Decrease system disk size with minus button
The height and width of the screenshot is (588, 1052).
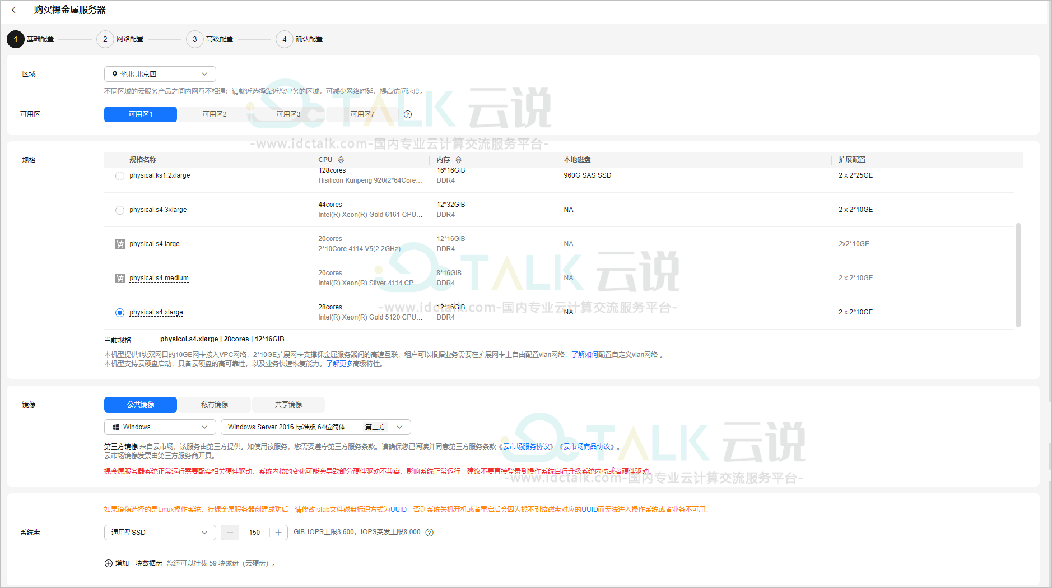(x=230, y=533)
